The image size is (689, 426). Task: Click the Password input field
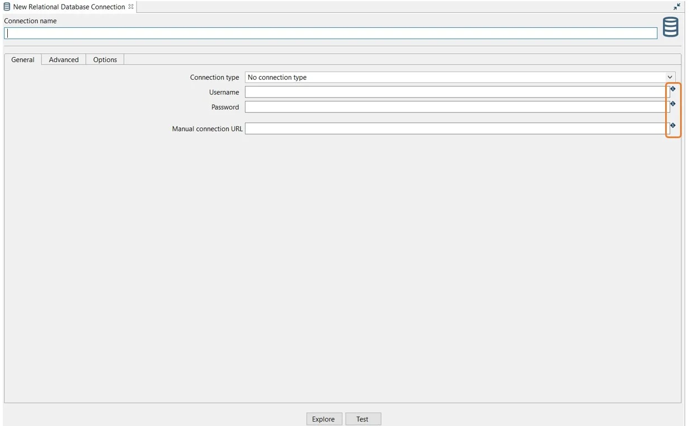pyautogui.click(x=455, y=106)
